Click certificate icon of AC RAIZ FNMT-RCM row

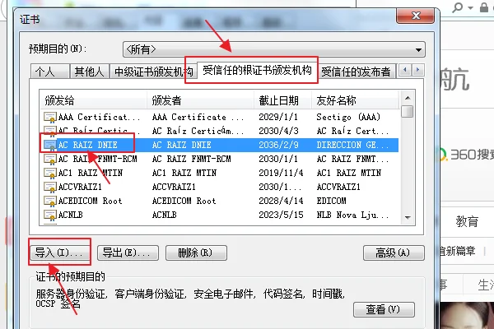point(49,159)
